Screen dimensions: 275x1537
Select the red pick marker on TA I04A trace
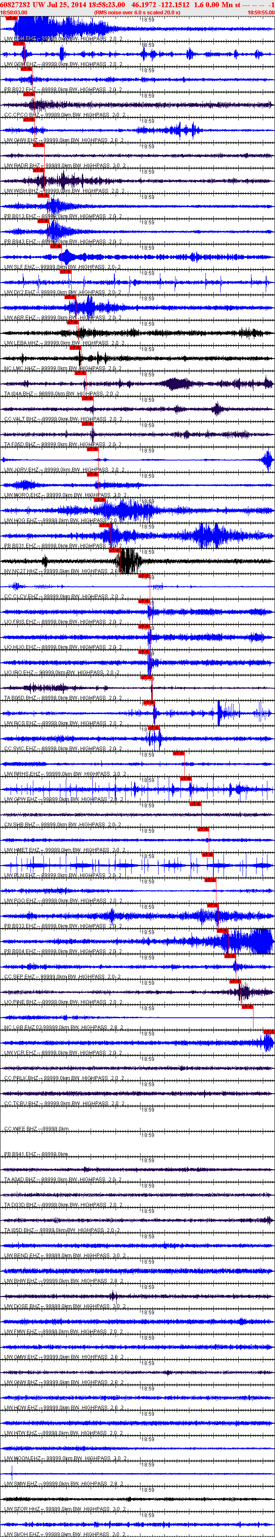(81, 373)
